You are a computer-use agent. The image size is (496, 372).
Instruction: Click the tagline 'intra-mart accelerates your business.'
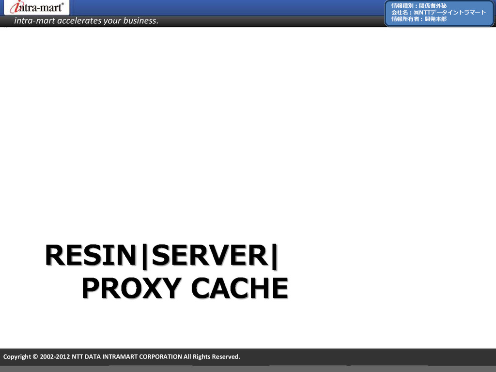tap(86, 21)
